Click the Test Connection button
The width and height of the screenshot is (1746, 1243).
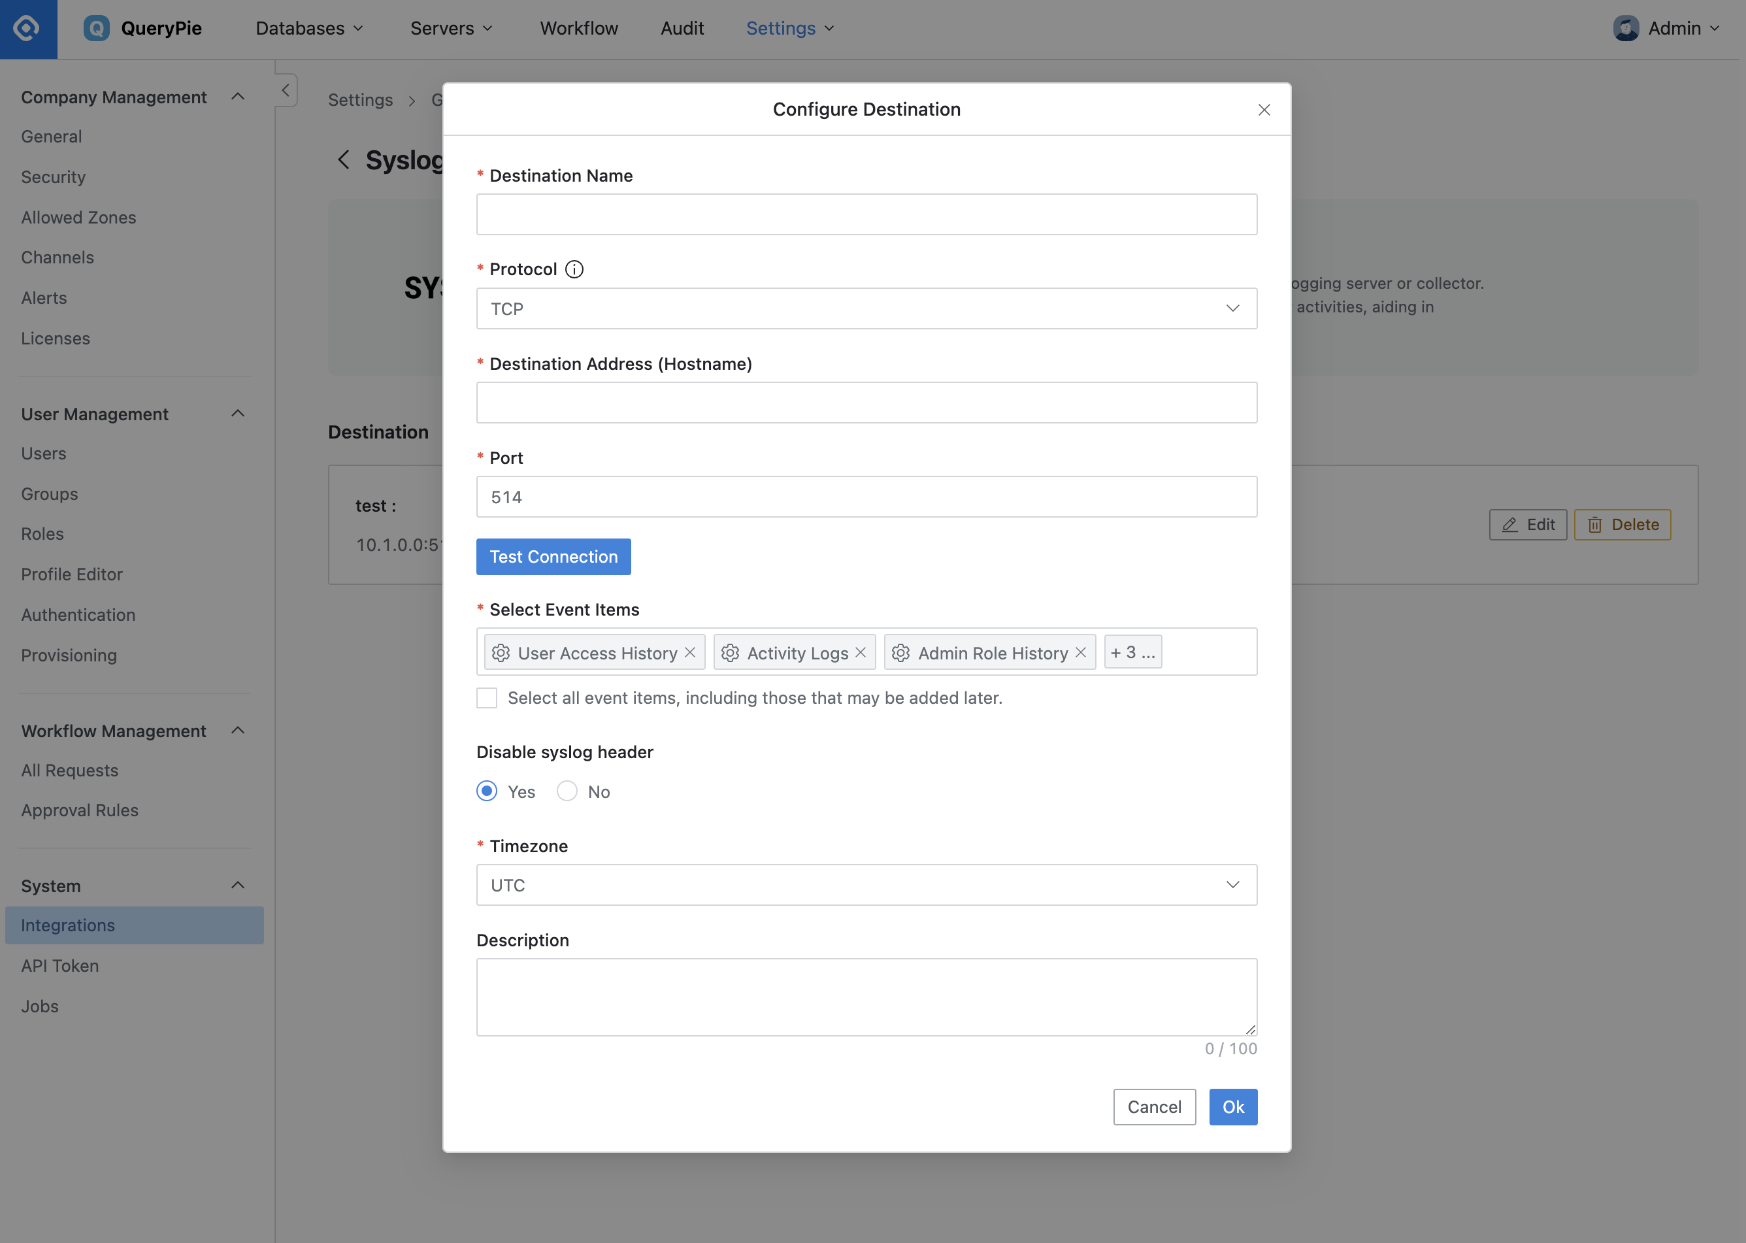click(553, 557)
